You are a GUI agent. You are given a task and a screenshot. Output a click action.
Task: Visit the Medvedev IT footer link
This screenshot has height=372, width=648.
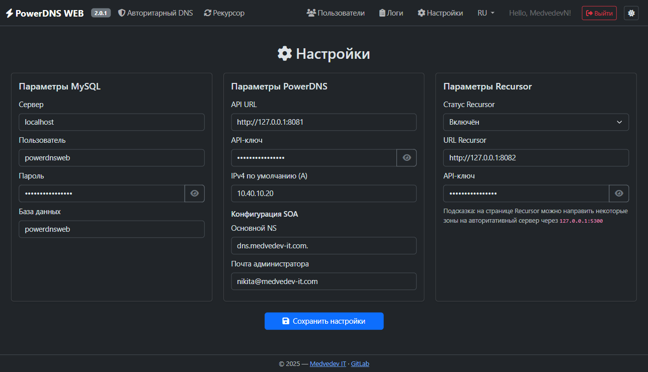328,364
